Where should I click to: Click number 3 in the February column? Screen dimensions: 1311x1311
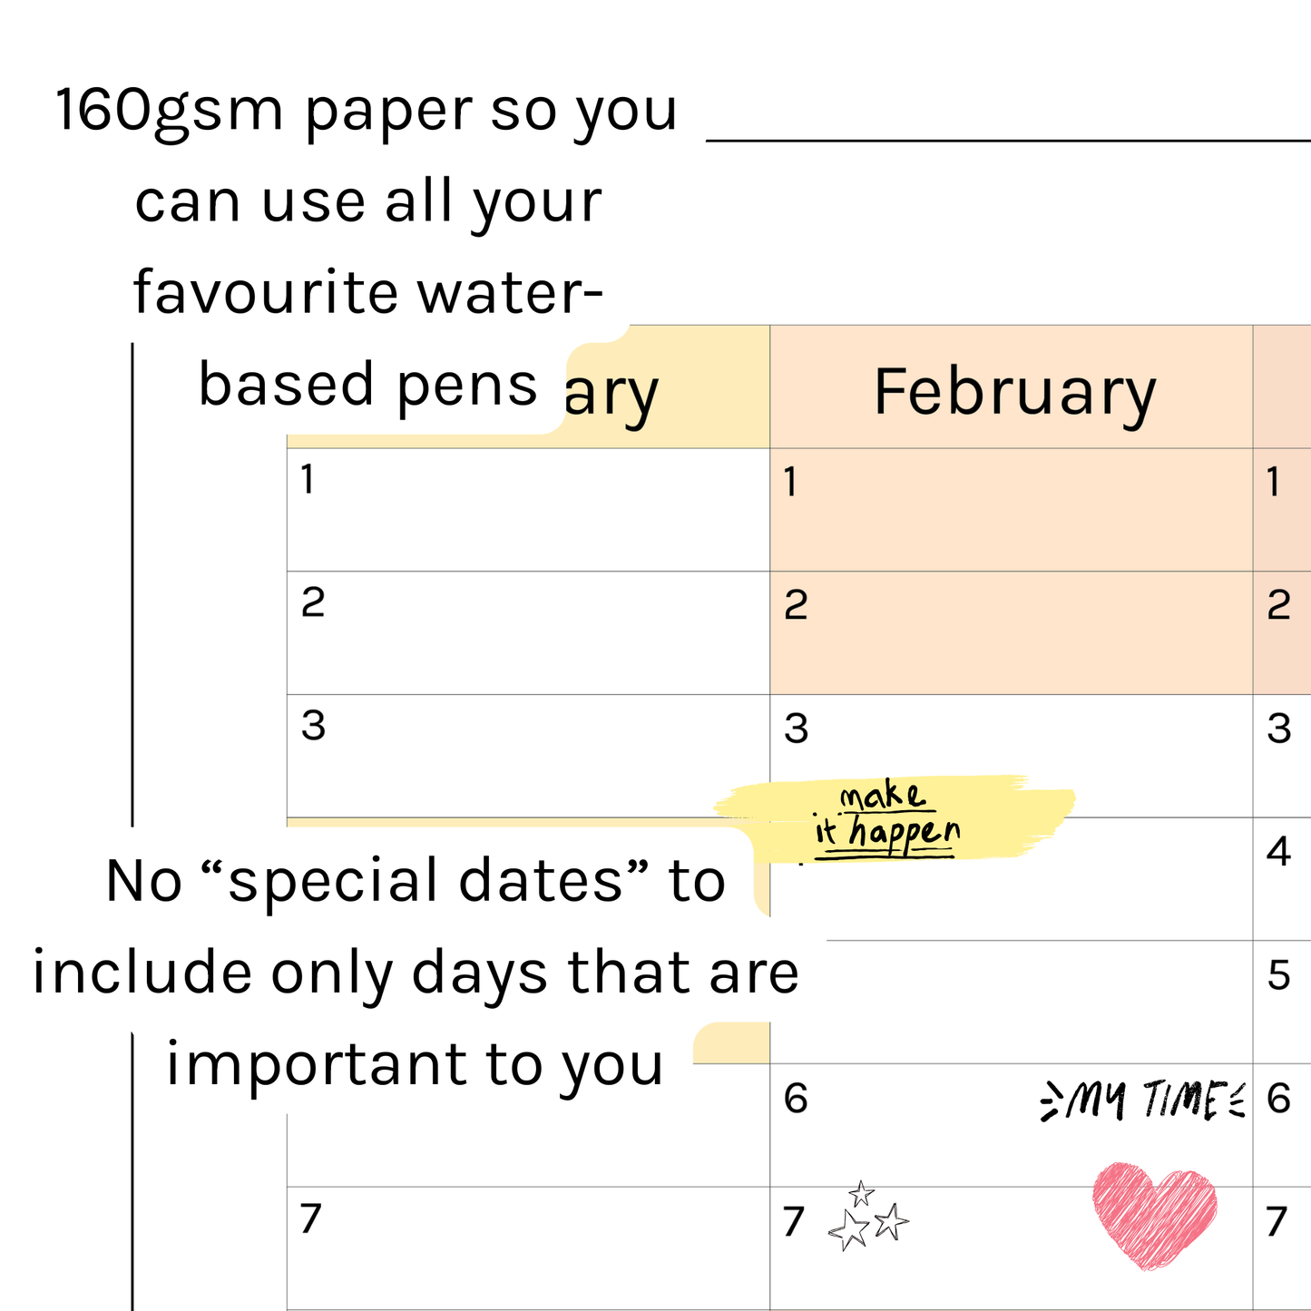coord(796,729)
